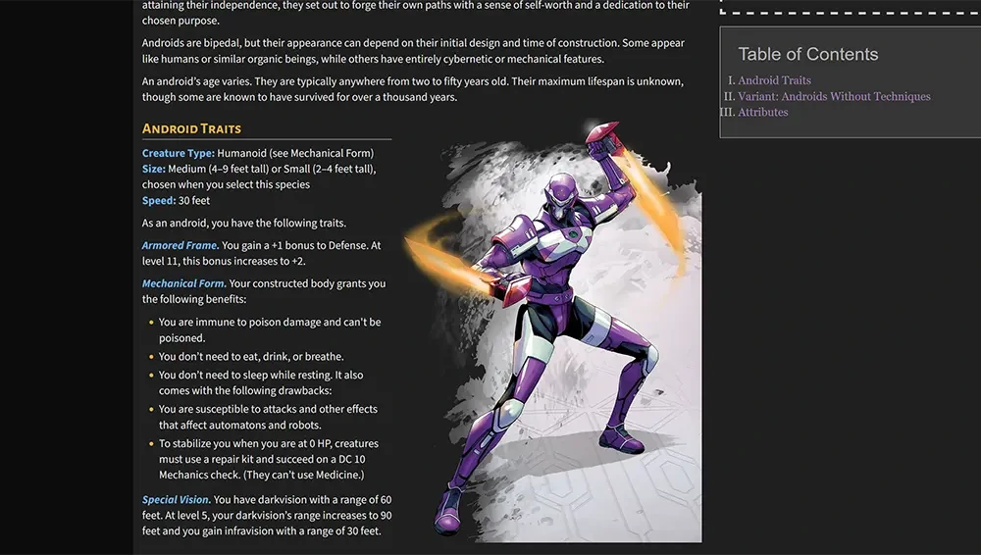This screenshot has width=981, height=555.
Task: Click the purple android artwork
Action: (553, 331)
